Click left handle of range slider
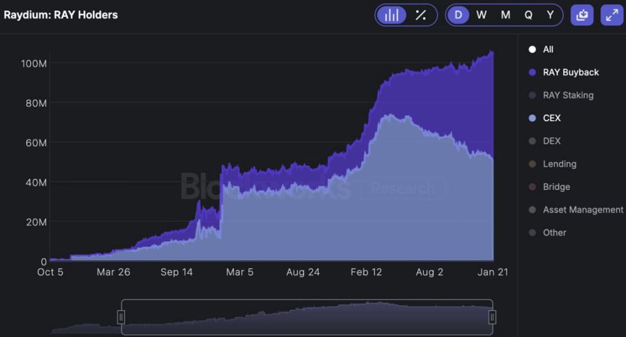Screen dimensions: 626x337 click(x=121, y=317)
